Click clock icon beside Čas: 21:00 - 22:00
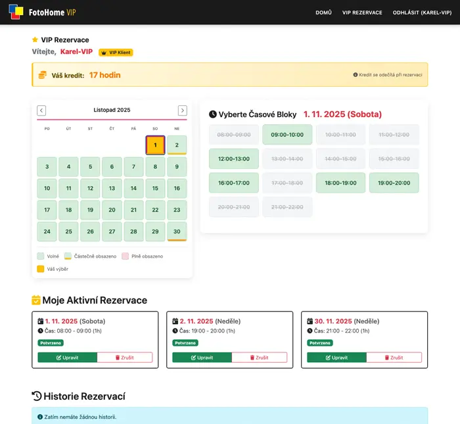The height and width of the screenshot is (424, 460). click(310, 331)
